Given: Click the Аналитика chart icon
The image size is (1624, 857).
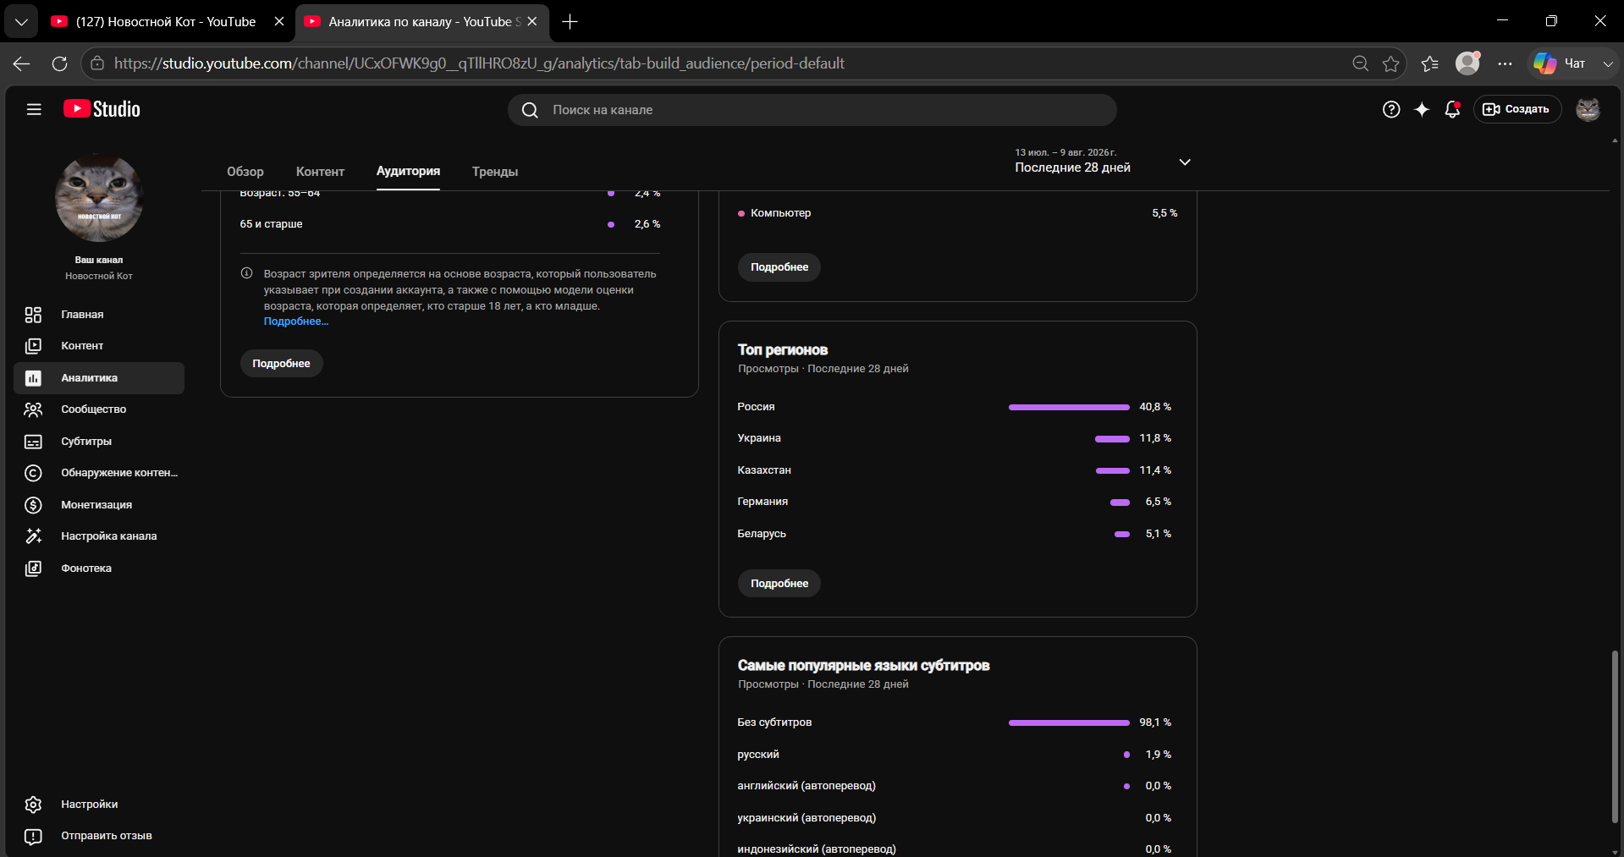Looking at the screenshot, I should (x=33, y=378).
